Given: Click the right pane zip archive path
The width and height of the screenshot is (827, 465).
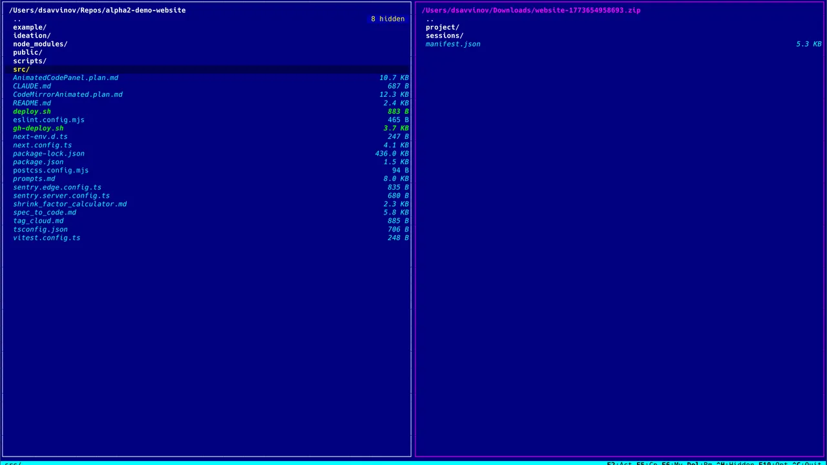Looking at the screenshot, I should pyautogui.click(x=531, y=10).
